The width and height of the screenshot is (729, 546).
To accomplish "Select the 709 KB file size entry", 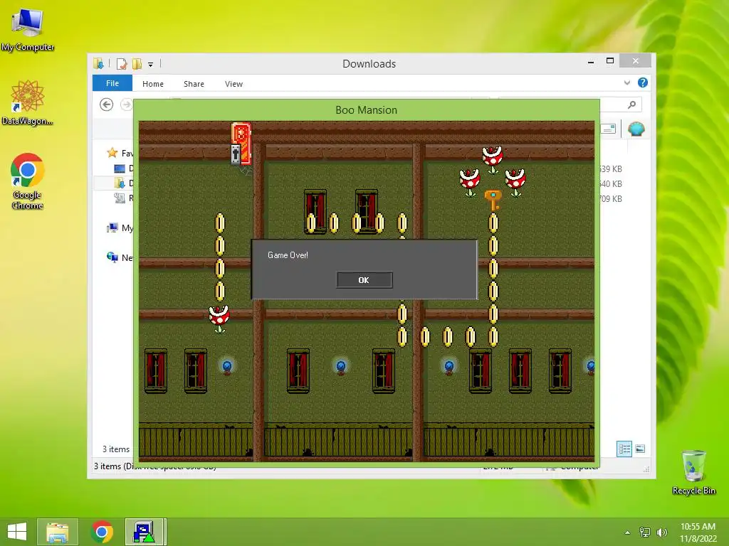I will [x=610, y=199].
